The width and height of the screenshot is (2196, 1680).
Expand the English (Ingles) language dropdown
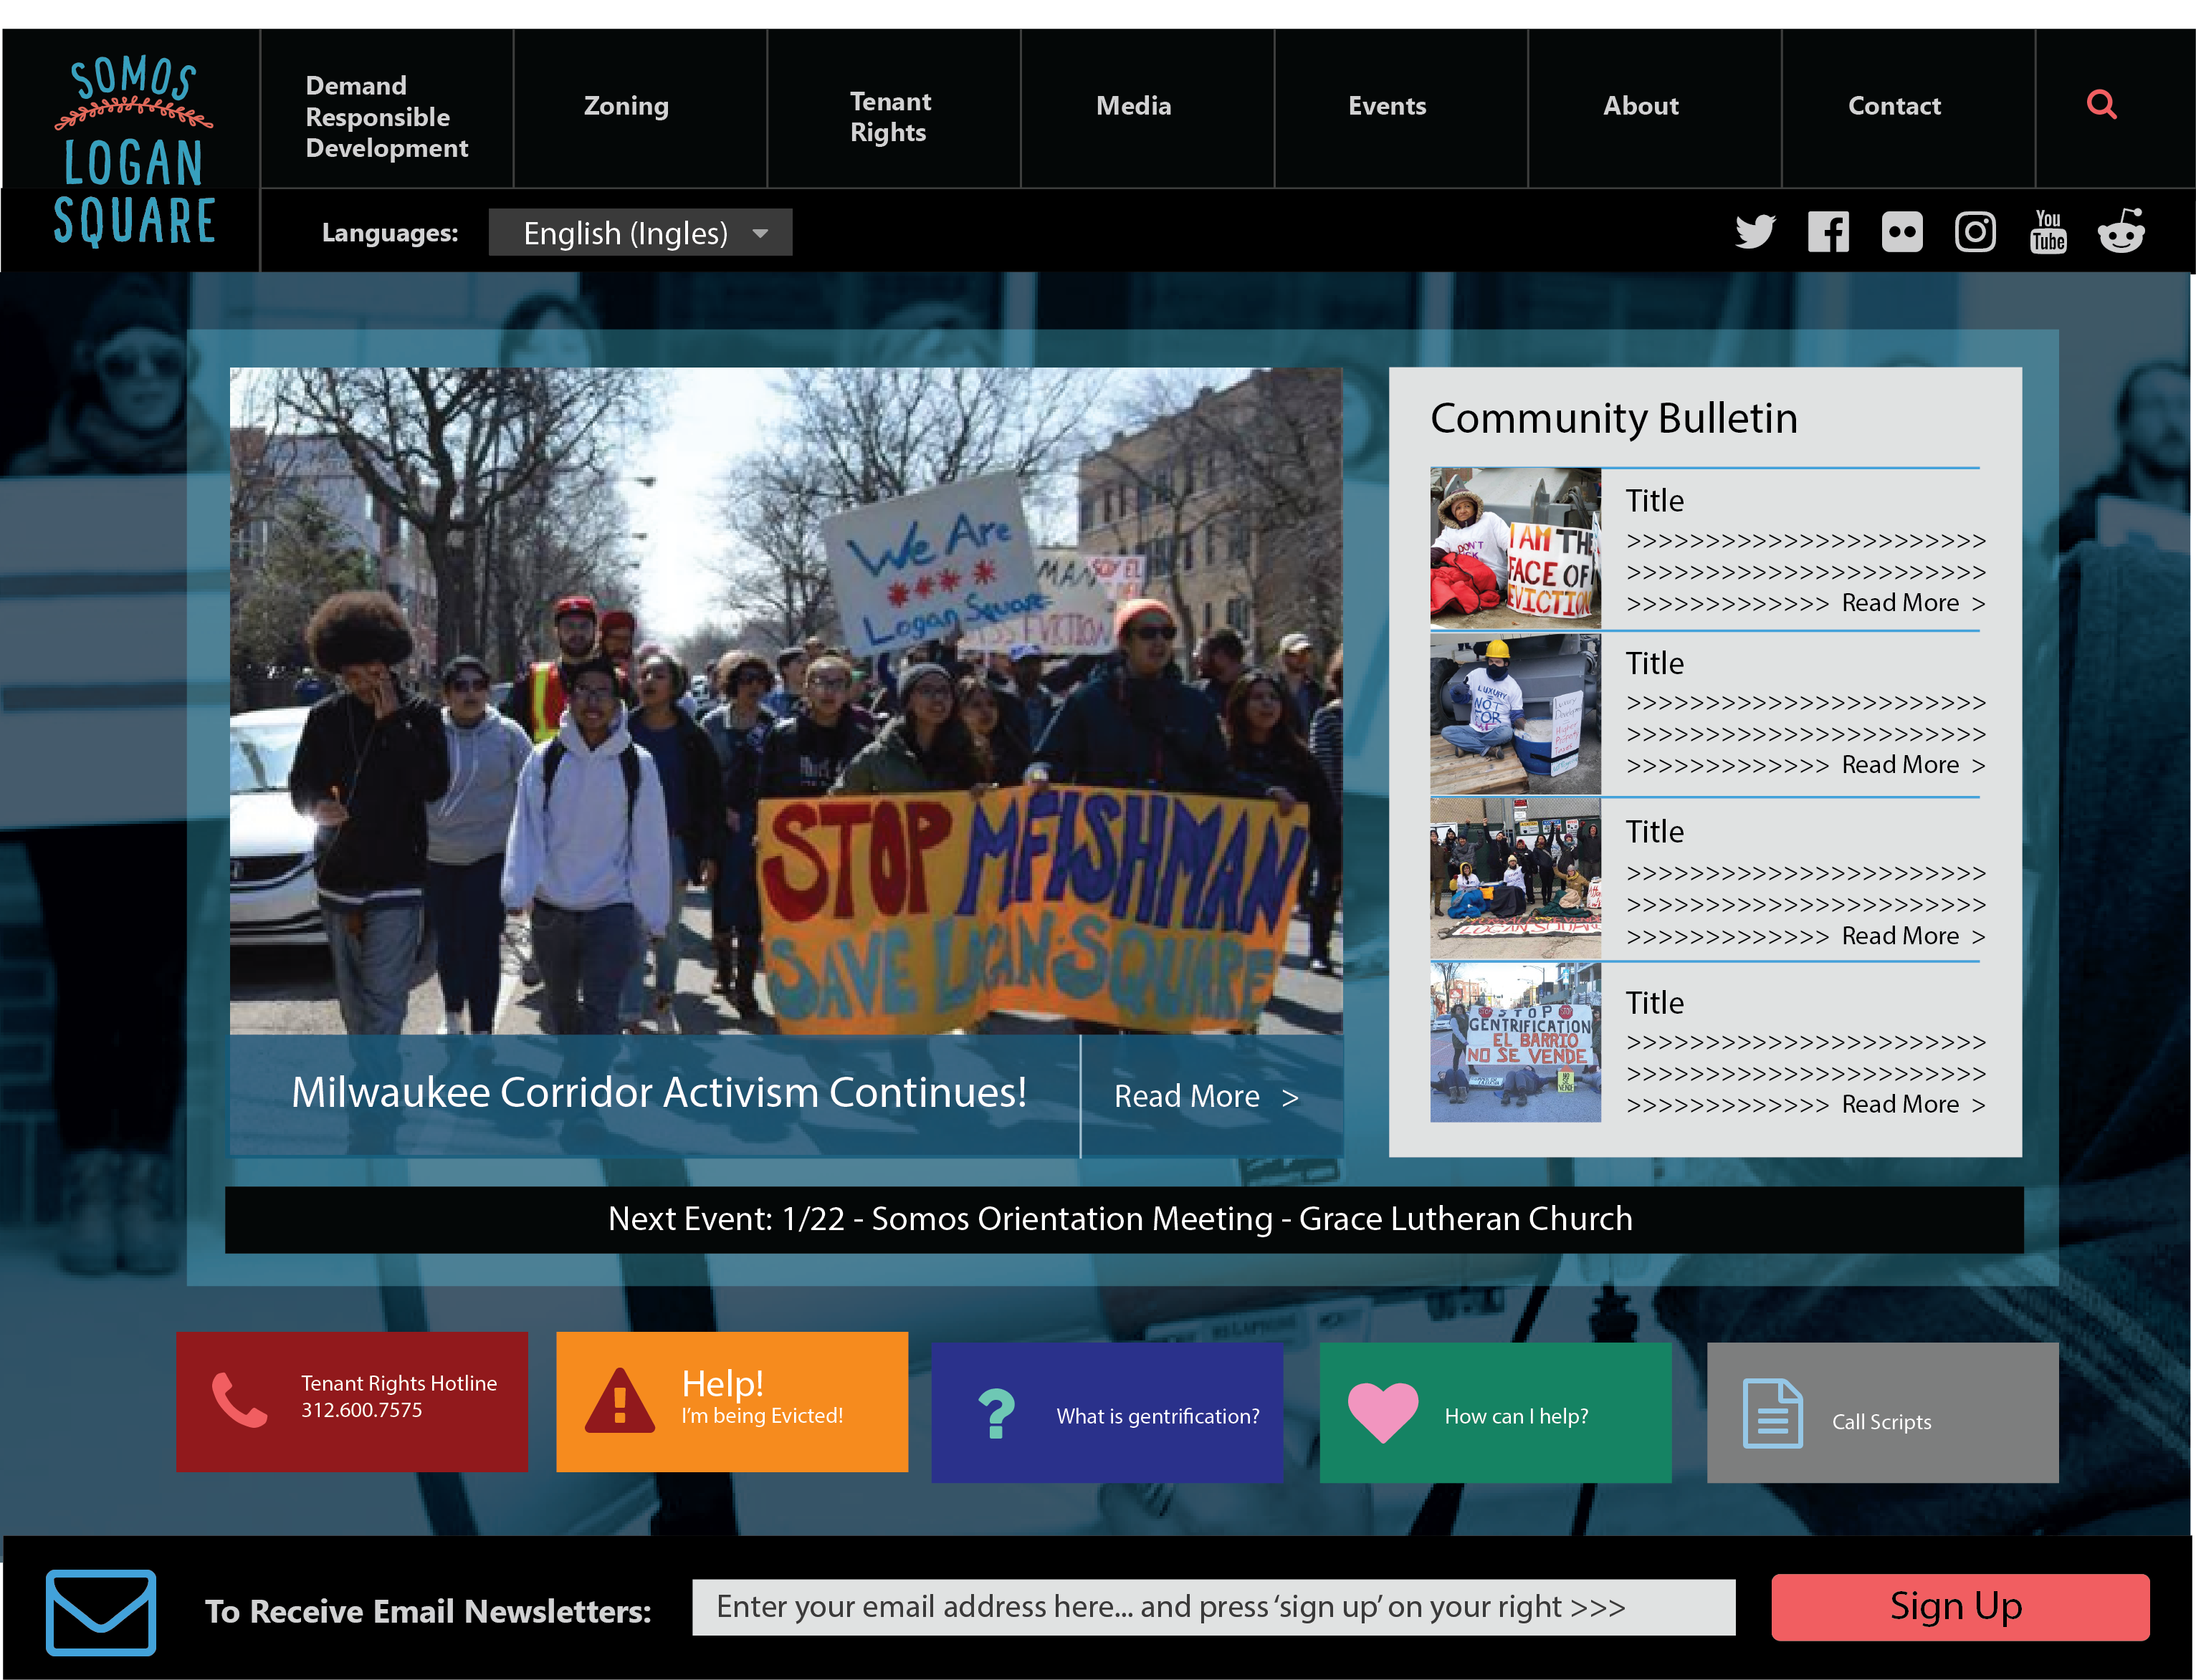pyautogui.click(x=626, y=233)
